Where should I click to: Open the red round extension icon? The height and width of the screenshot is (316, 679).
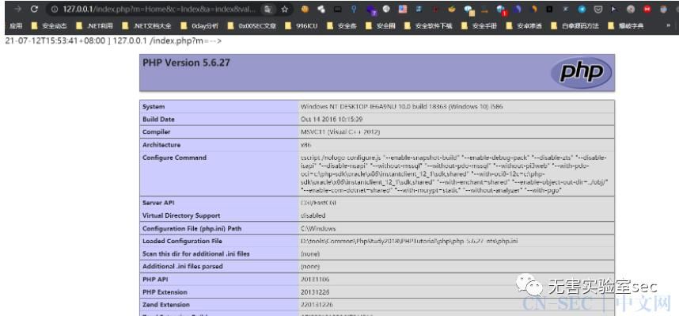click(647, 9)
